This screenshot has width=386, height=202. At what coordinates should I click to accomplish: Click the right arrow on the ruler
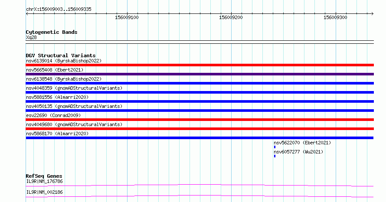point(372,13)
